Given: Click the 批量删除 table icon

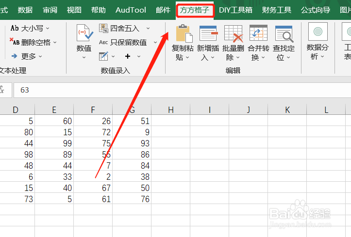Looking at the screenshot, I should coord(234,33).
